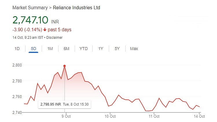Image resolution: width=217 pixels, height=122 pixels.
Task: Click the 2,798.95 INR chart tooltip
Action: [x=65, y=104]
